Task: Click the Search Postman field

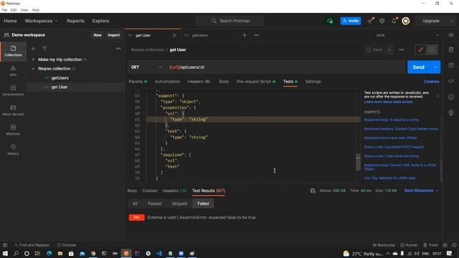Action: tap(229, 21)
